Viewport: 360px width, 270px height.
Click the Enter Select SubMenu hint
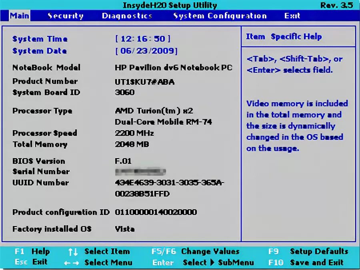pyautogui.click(x=203, y=262)
